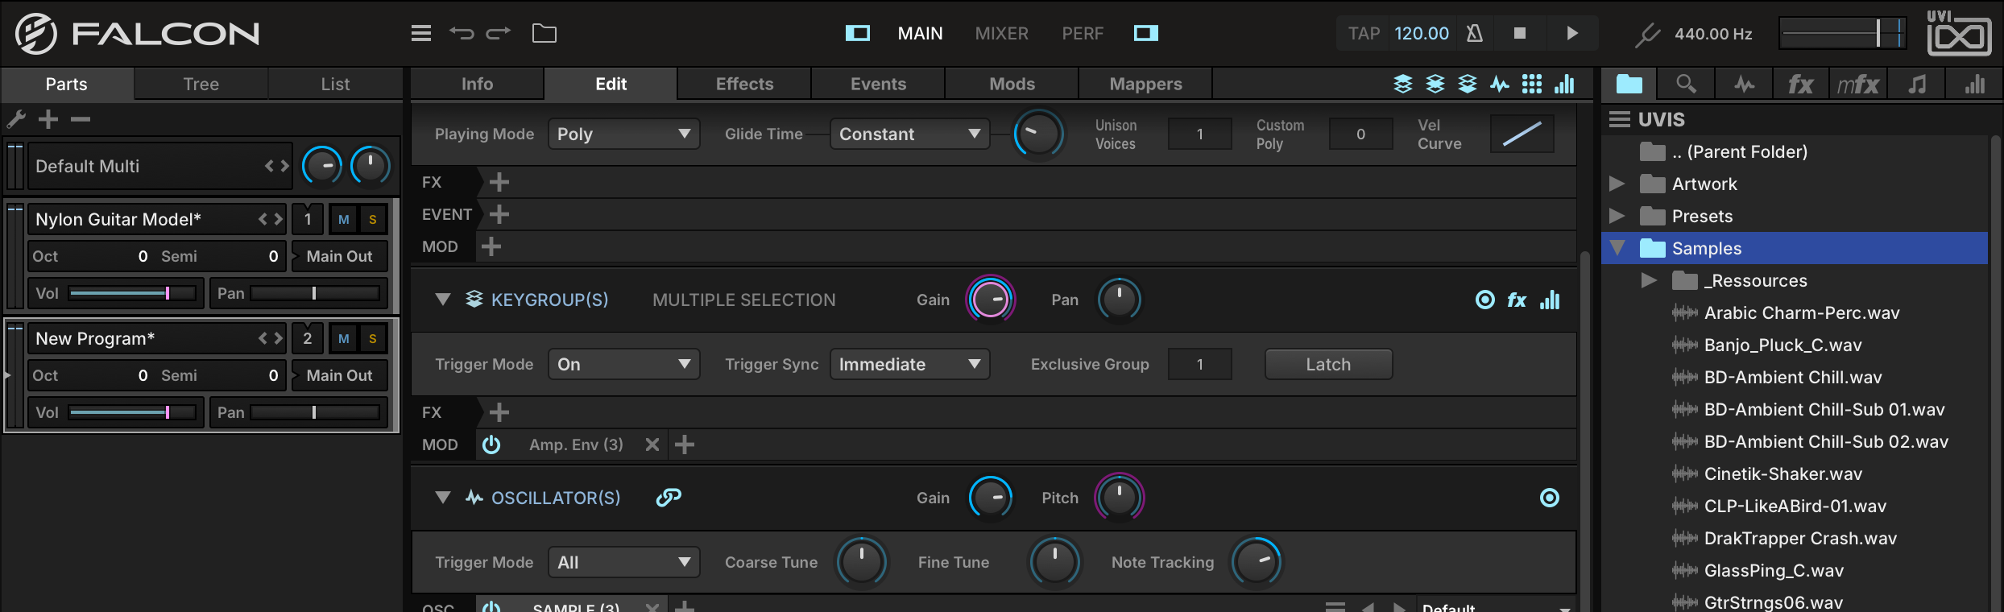Solo the Nylon Guitar Model part
Viewport: 2004px width, 612px height.
click(x=372, y=219)
